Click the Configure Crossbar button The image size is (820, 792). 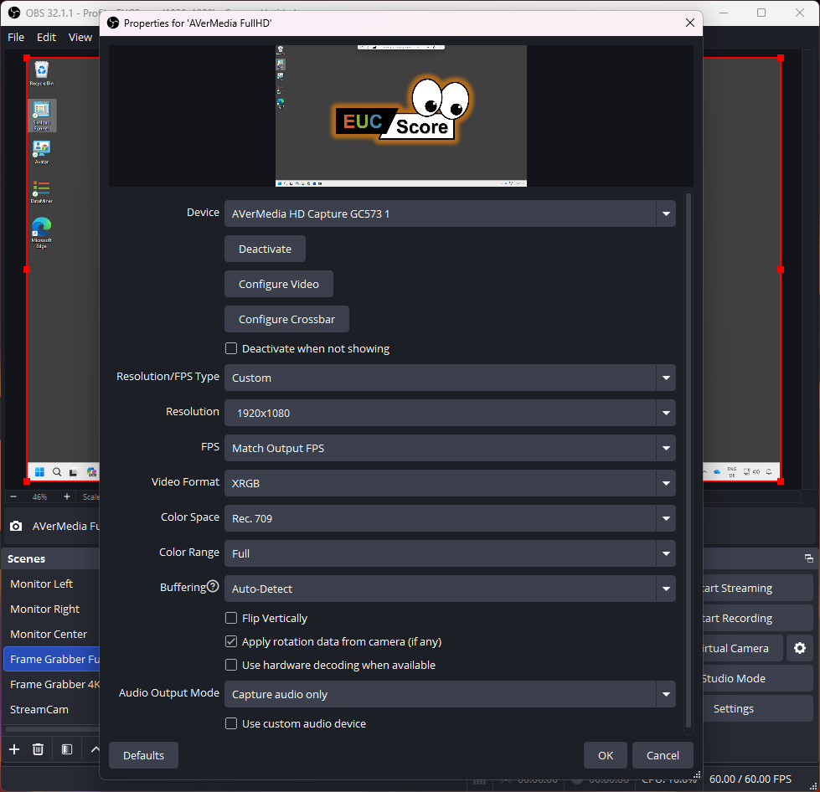tap(286, 319)
